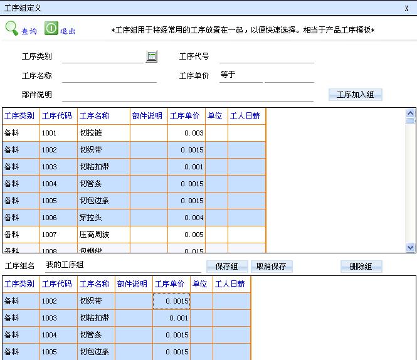The image size is (417, 360).
Task: Click the part description input field
Action: (187, 95)
